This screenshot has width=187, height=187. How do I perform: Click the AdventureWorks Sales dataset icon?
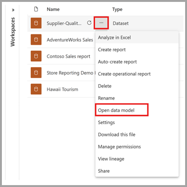[x=36, y=39]
